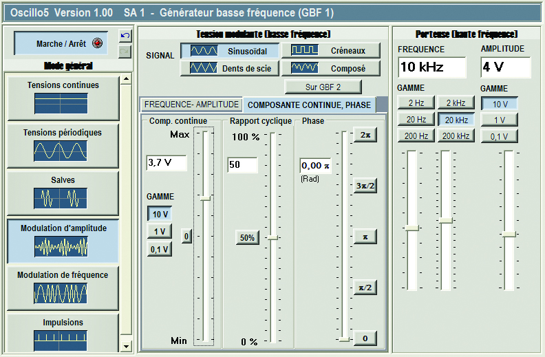Screen dimensions: 545x357
Task: Set phase to 2π
Action: [365, 135]
